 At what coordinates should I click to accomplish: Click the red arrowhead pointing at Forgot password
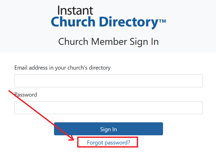tap(72, 138)
